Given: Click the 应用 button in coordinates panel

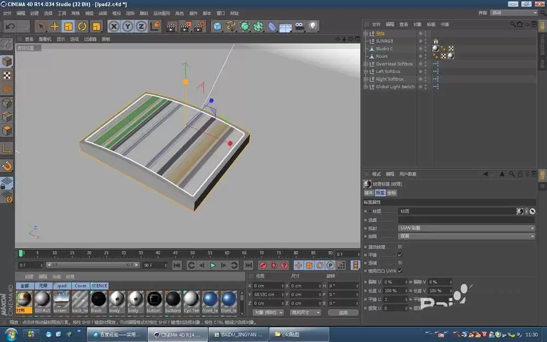Looking at the screenshot, I should tap(344, 313).
